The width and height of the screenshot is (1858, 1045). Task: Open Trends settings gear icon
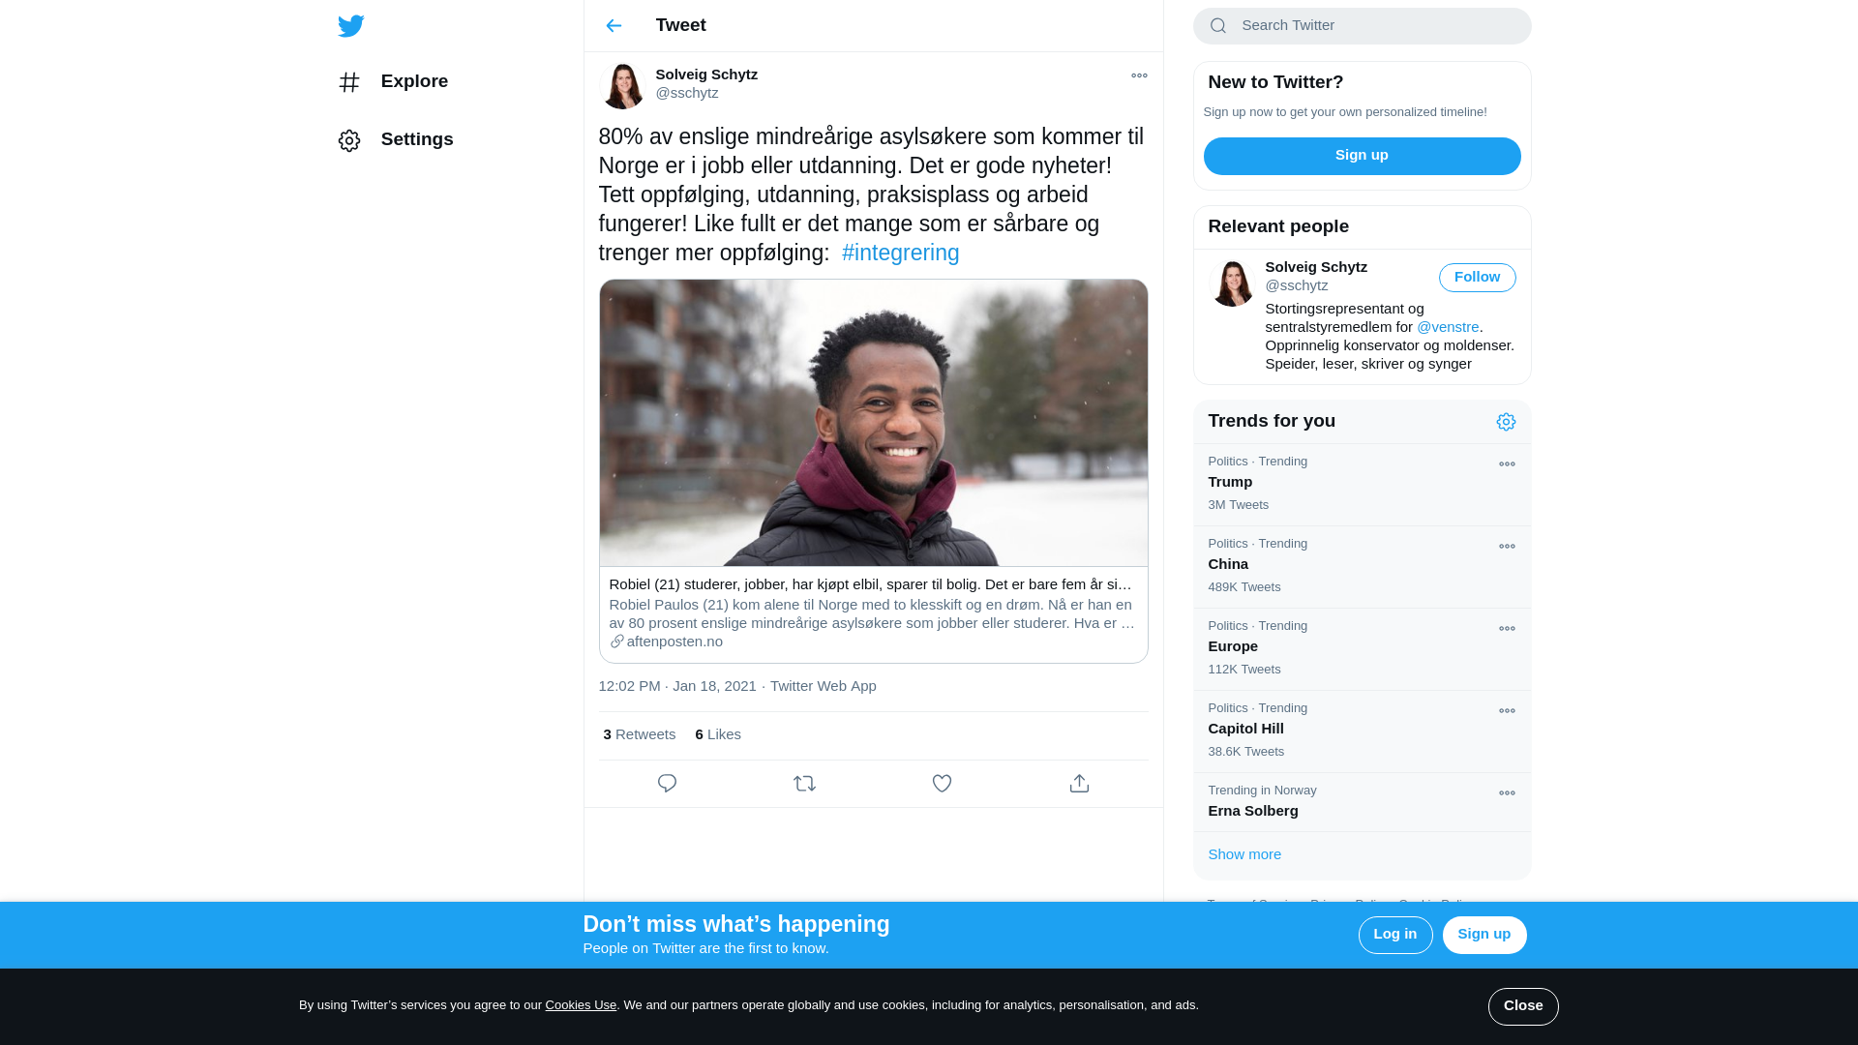1506,422
